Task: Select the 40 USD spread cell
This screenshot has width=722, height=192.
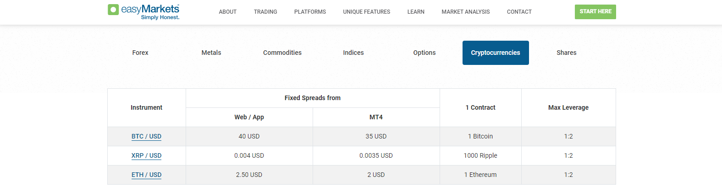Action: point(249,136)
